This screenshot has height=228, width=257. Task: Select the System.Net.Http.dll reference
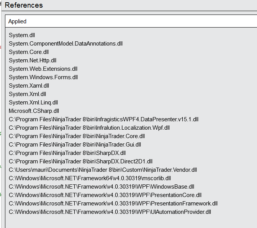coord(33,60)
